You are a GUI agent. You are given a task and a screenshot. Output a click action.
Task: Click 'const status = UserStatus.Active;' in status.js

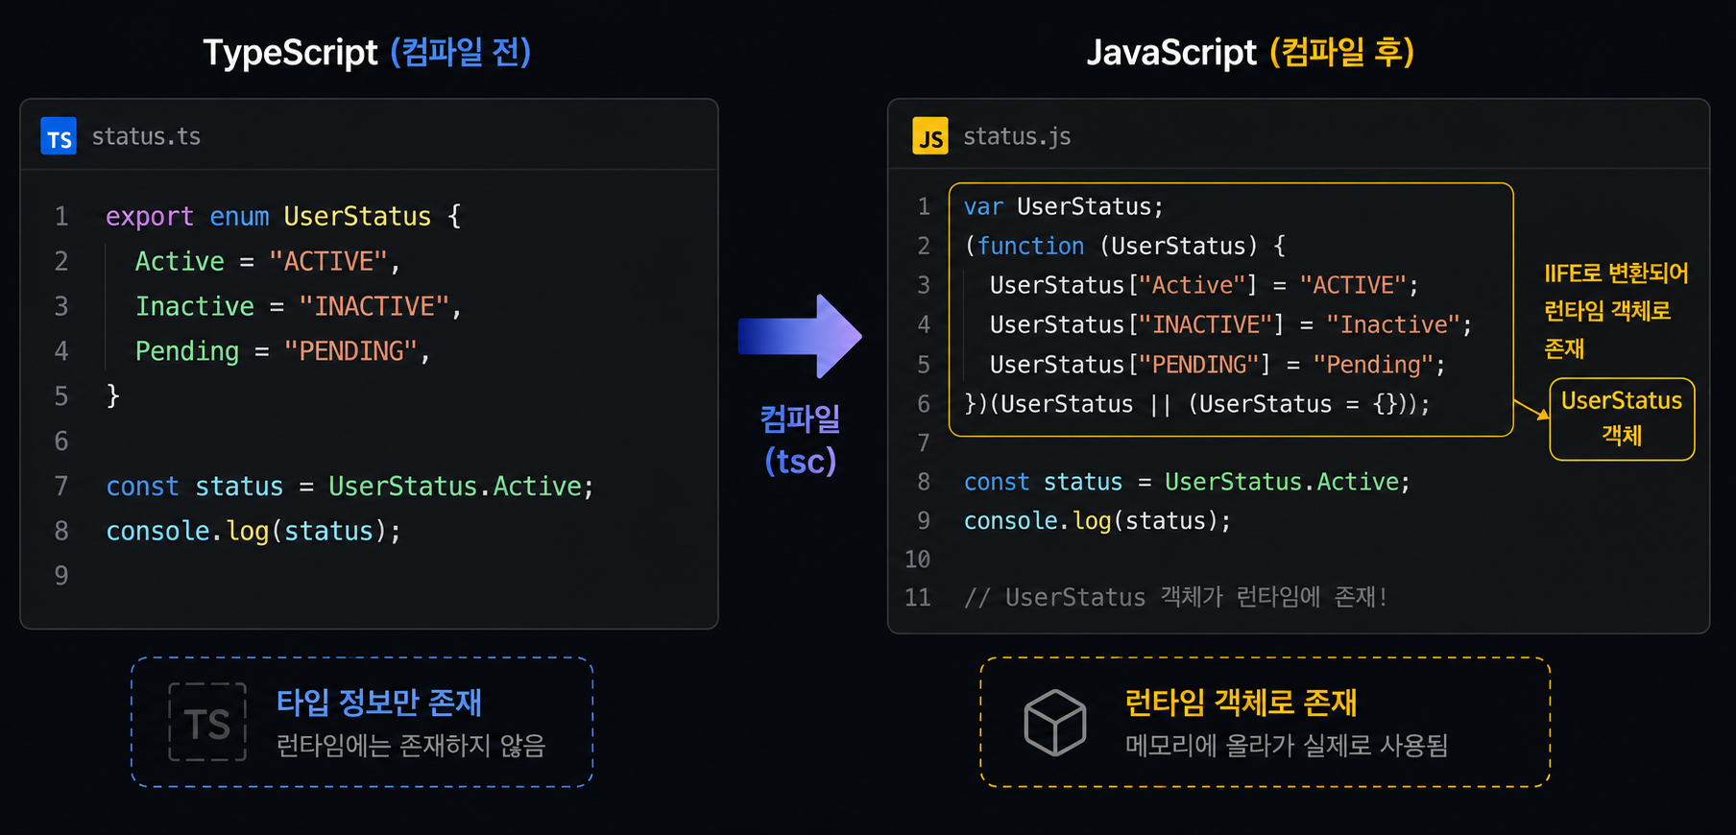pos(1187,482)
